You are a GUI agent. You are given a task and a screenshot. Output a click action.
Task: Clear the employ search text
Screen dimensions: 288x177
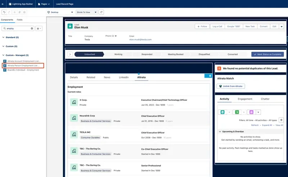point(32,28)
